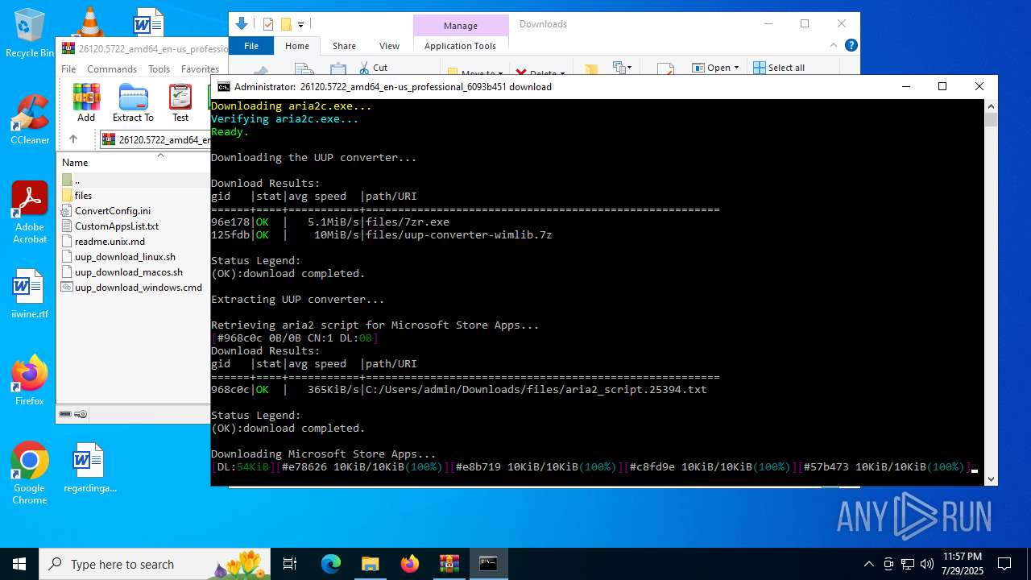Open Task View from taskbar
The height and width of the screenshot is (580, 1031).
coord(290,564)
